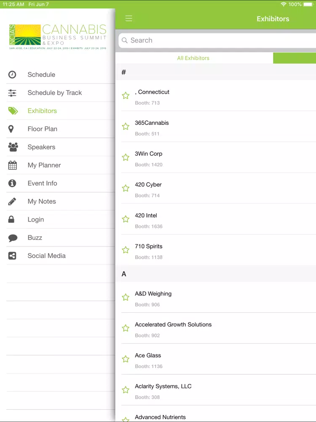Open the 420 Cyber exhibitor entry
This screenshot has width=316, height=422.
click(216, 188)
